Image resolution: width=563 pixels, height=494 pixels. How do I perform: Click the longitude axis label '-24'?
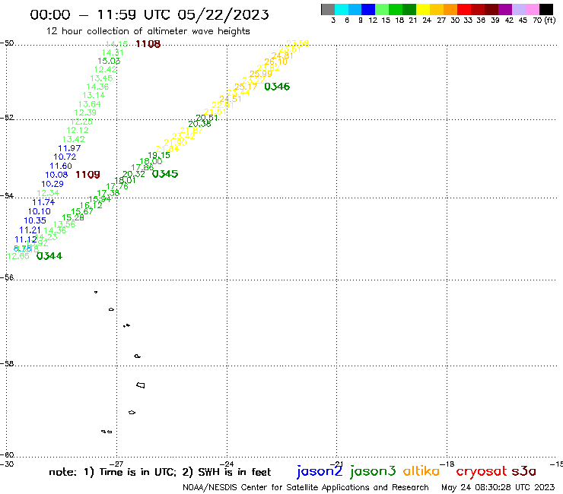point(227,464)
